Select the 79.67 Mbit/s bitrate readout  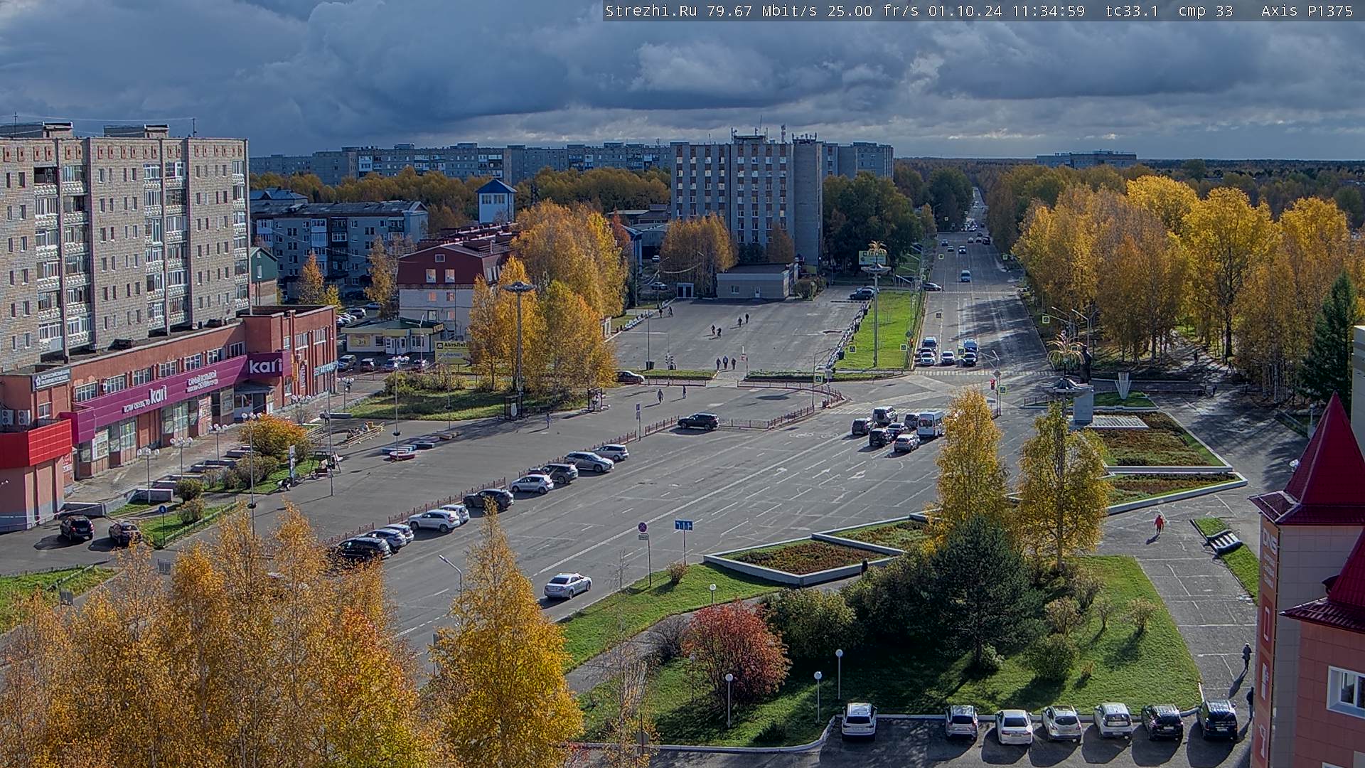(761, 11)
